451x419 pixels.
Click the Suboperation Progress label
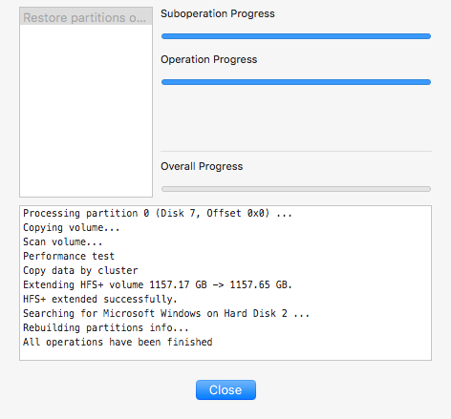tap(218, 13)
